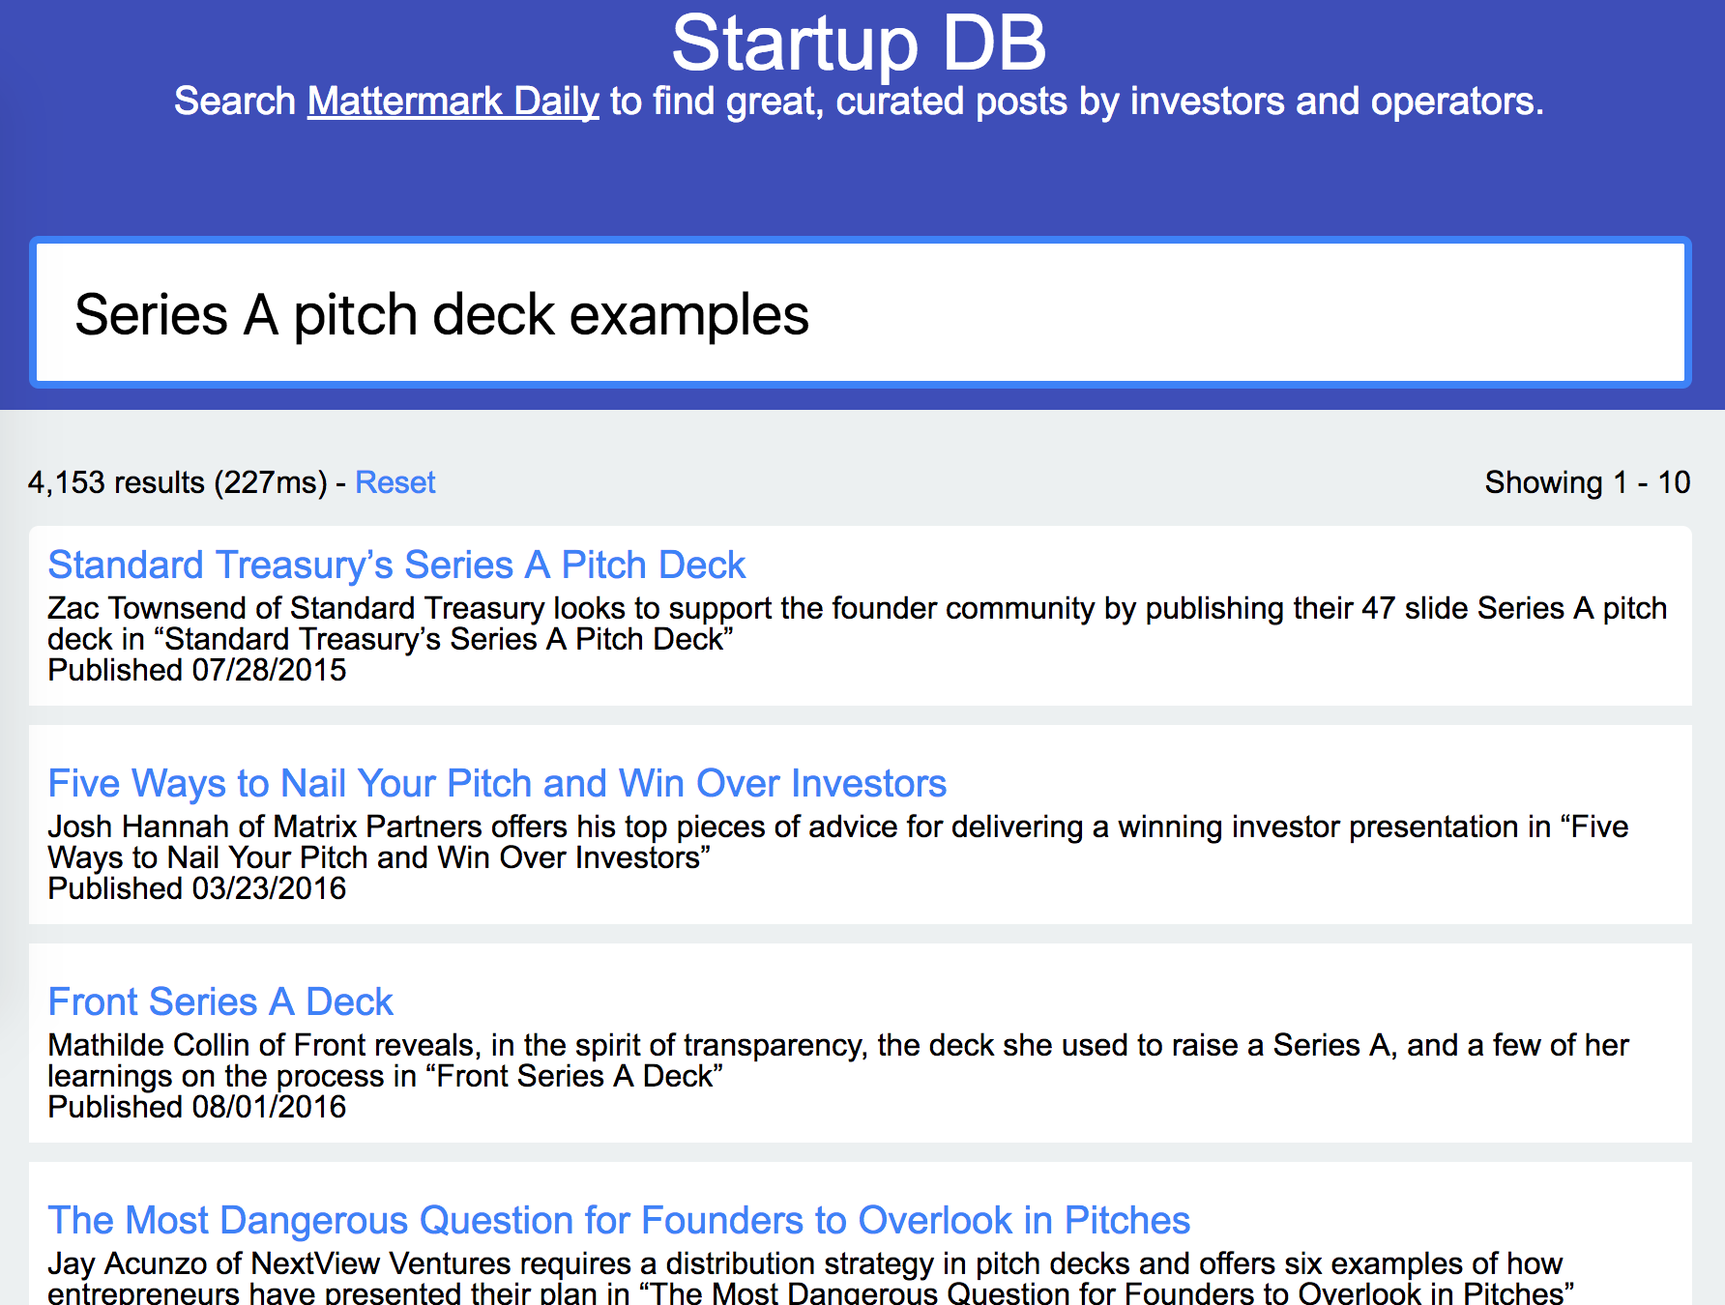Open Most Dangerous Question for Founders post
The height and width of the screenshot is (1305, 1725).
point(619,1220)
